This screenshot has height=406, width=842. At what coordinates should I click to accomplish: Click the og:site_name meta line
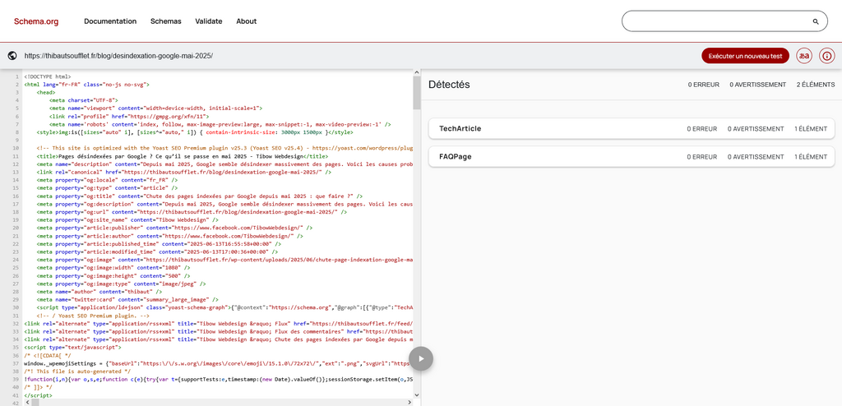(x=127, y=220)
